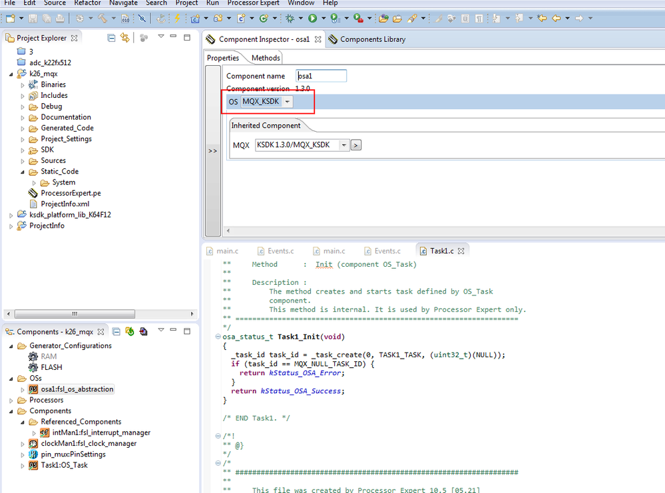Open the MQX inherited component dropdown
The width and height of the screenshot is (665, 493).
[x=344, y=145]
